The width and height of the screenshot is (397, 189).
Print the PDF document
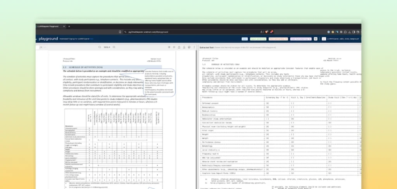point(189,47)
